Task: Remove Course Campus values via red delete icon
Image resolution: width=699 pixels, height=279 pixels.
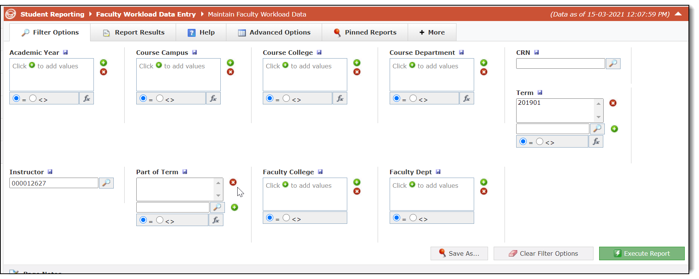Action: [230, 71]
